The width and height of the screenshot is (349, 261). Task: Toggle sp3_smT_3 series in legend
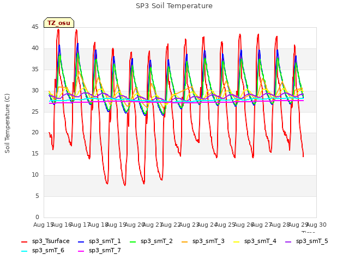tap(203, 241)
